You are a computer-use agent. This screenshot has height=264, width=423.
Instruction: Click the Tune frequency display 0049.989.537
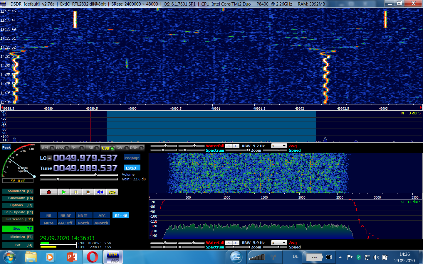(85, 168)
